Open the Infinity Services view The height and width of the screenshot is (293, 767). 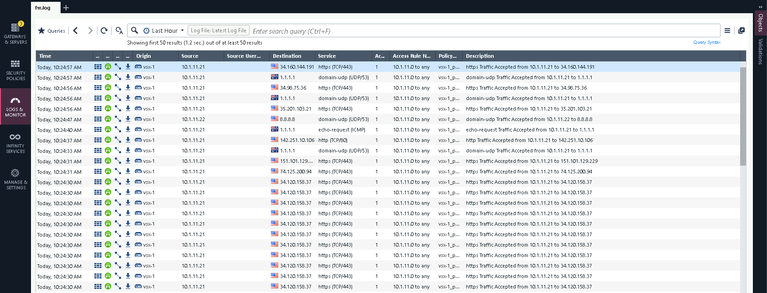(x=15, y=142)
